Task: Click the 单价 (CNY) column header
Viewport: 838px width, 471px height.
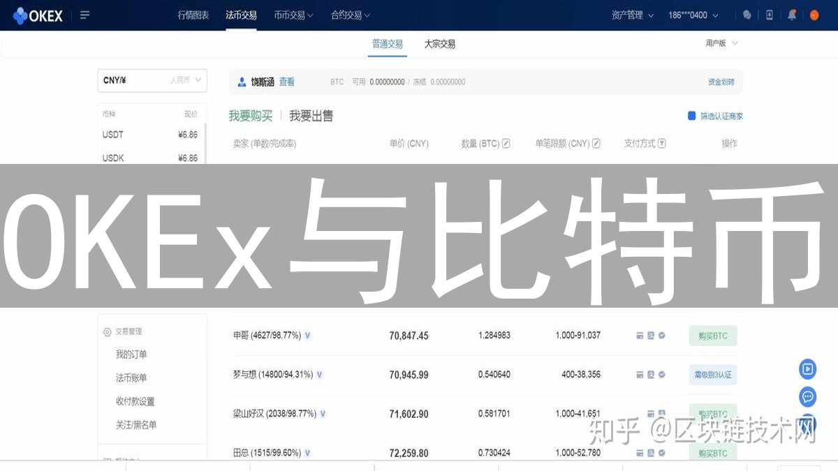Action: click(409, 143)
